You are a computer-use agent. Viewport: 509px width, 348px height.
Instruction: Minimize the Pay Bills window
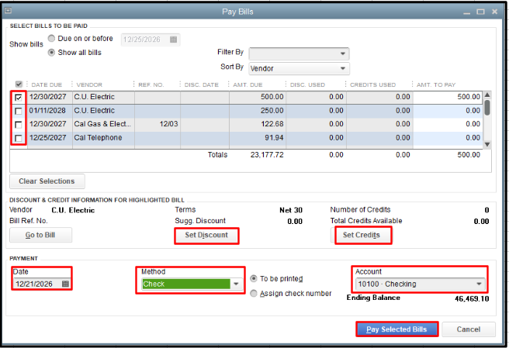(x=467, y=12)
